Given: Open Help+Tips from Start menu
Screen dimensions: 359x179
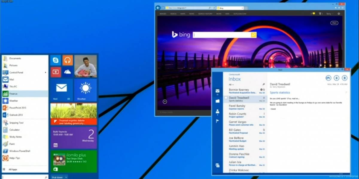Looking at the screenshot, I should pos(25,158).
